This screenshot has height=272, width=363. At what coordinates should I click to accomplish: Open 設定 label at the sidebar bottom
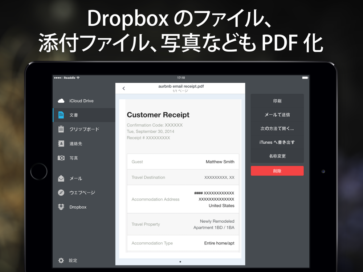[73, 260]
